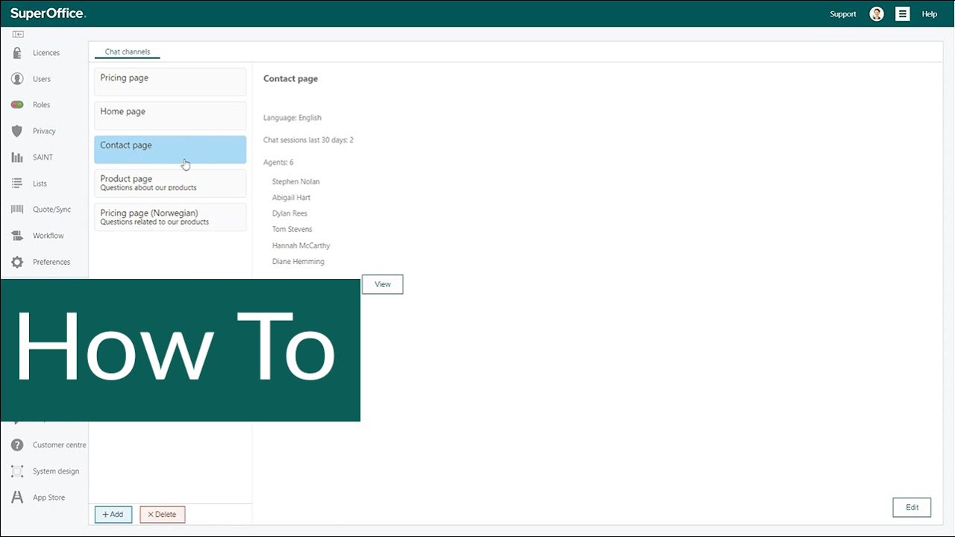Click agent Diane Hemming

pyautogui.click(x=298, y=262)
